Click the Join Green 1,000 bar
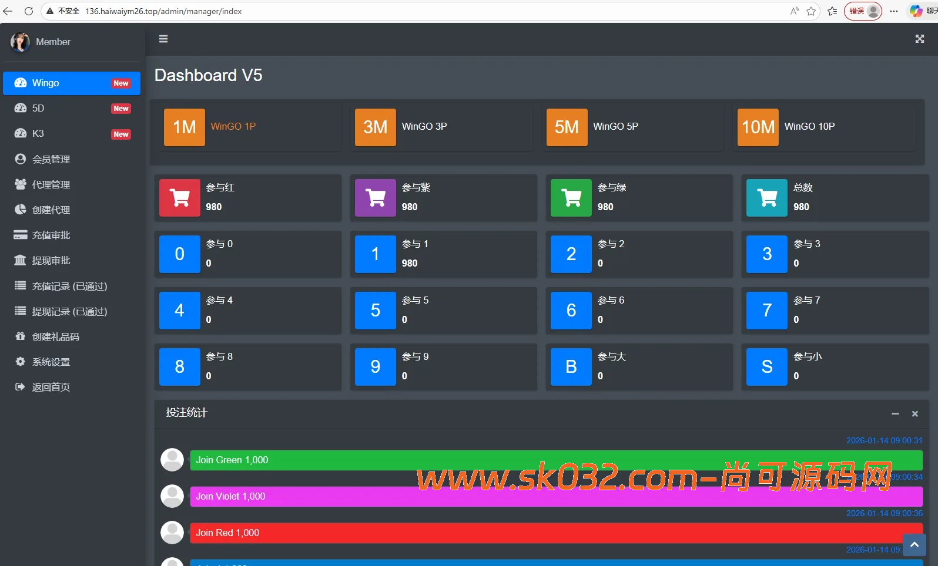Screen dimensions: 938x566 [555, 460]
